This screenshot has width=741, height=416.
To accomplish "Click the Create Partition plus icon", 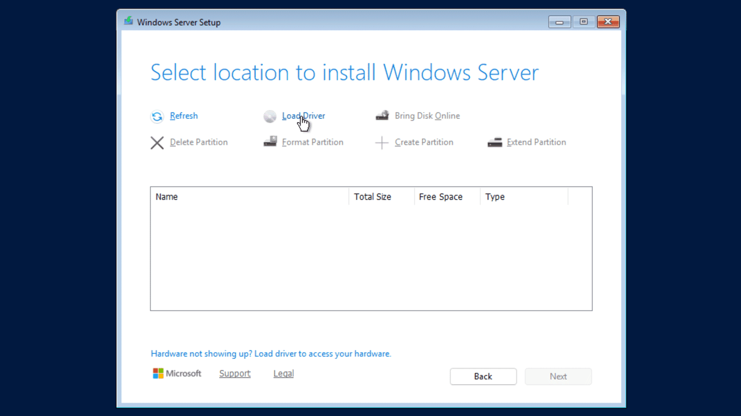I will [x=382, y=143].
